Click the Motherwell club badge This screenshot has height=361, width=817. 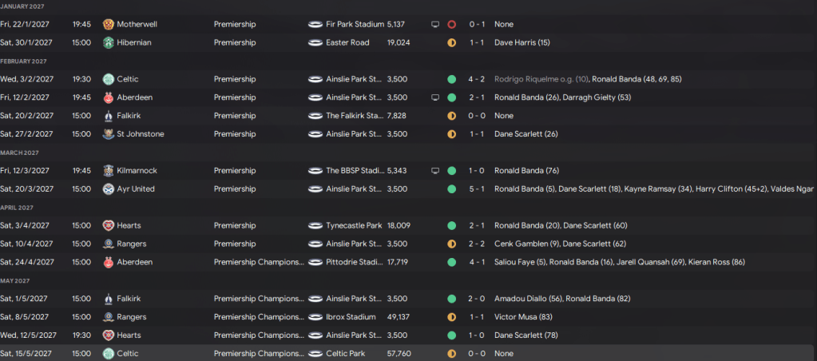click(108, 25)
